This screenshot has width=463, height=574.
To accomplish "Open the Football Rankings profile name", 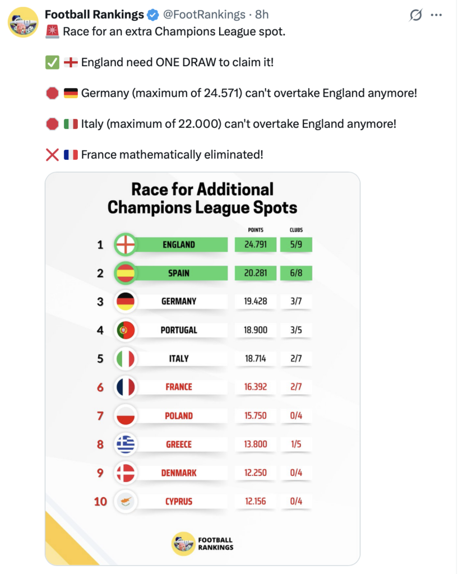I will pos(93,15).
